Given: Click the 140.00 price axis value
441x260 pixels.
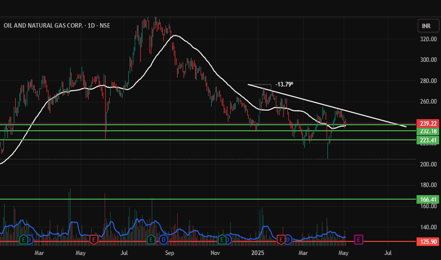Looking at the screenshot, I should pos(428,227).
